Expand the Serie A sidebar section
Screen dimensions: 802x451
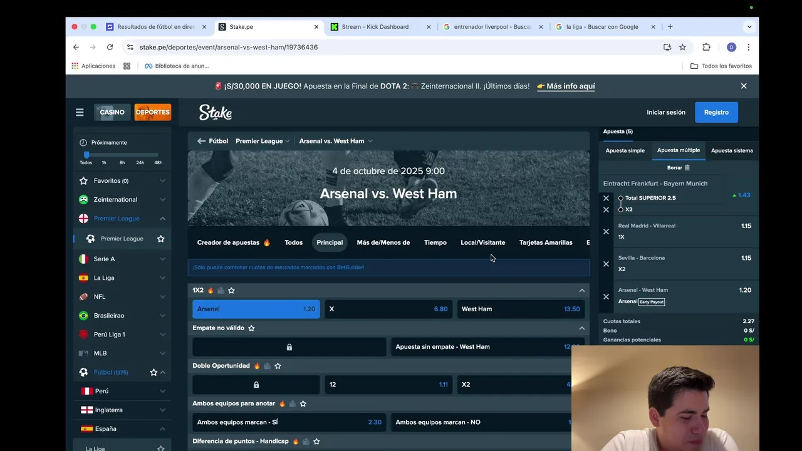[162, 259]
